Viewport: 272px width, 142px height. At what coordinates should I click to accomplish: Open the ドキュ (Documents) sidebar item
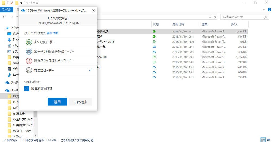pos(13,46)
